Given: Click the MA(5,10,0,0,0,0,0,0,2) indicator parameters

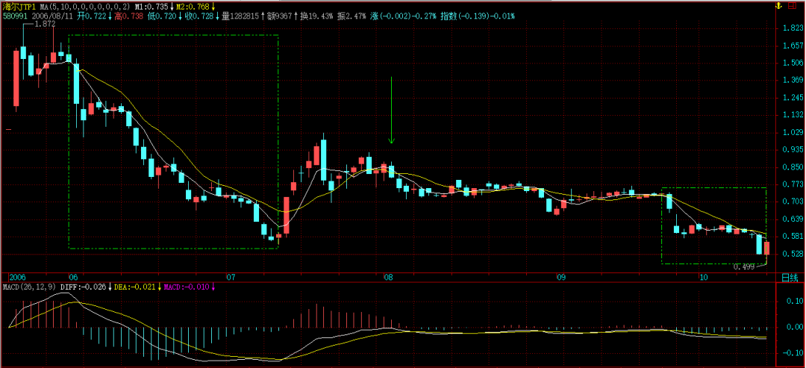Looking at the screenshot, I should coord(85,6).
